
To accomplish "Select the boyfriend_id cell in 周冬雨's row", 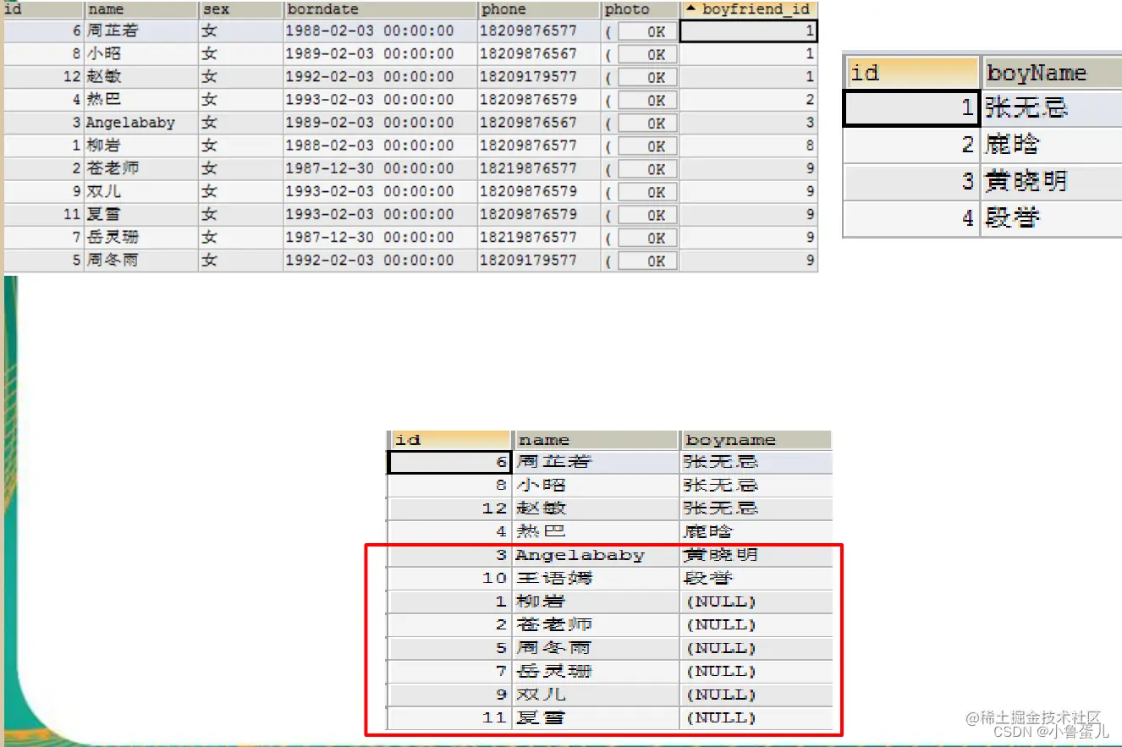I will pyautogui.click(x=749, y=261).
